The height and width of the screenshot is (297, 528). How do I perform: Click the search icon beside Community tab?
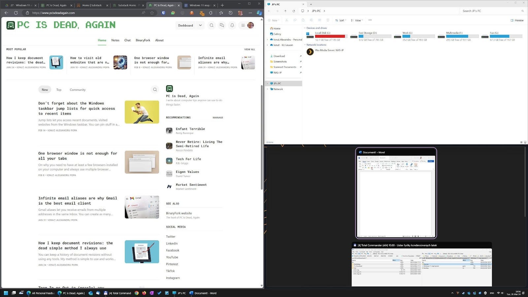click(155, 90)
